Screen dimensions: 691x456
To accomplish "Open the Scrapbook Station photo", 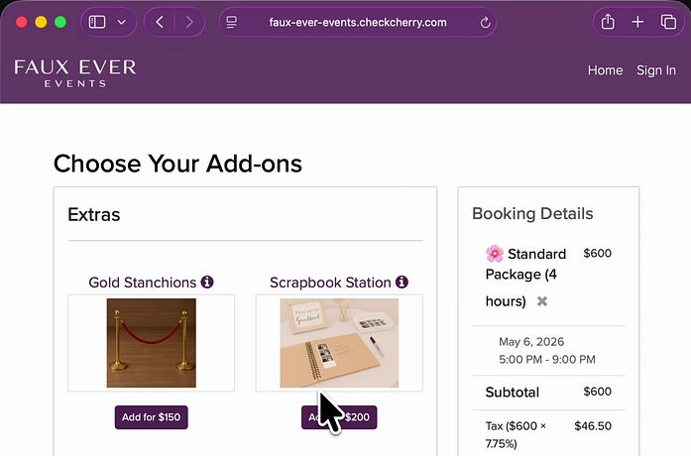I will click(339, 343).
